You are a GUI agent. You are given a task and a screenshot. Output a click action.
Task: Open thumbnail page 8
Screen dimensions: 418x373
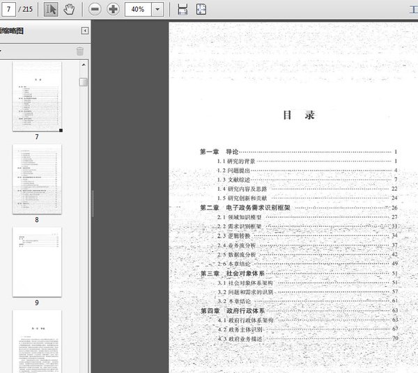(37, 179)
